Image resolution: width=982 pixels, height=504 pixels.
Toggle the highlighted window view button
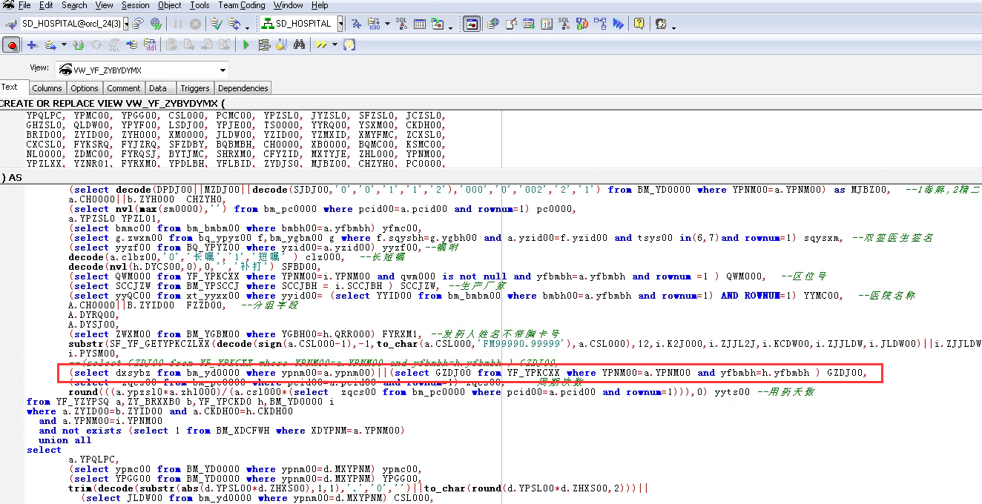click(471, 24)
